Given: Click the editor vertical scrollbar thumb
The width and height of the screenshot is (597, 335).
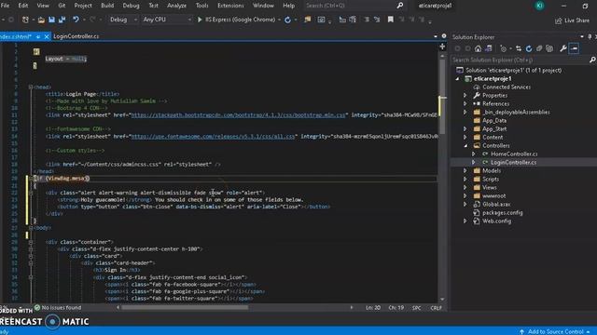Looking at the screenshot, I should point(442,97).
